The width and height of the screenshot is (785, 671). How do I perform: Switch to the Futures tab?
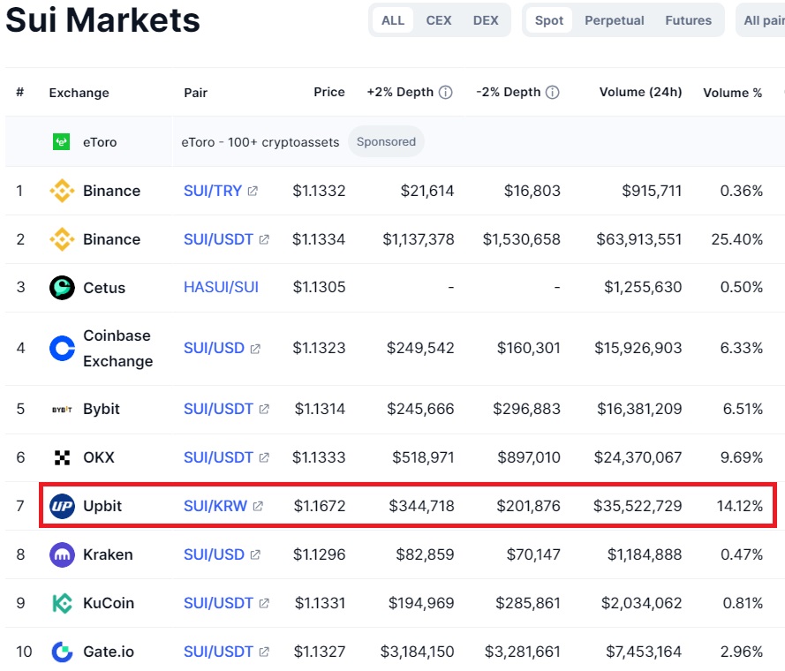click(x=688, y=20)
